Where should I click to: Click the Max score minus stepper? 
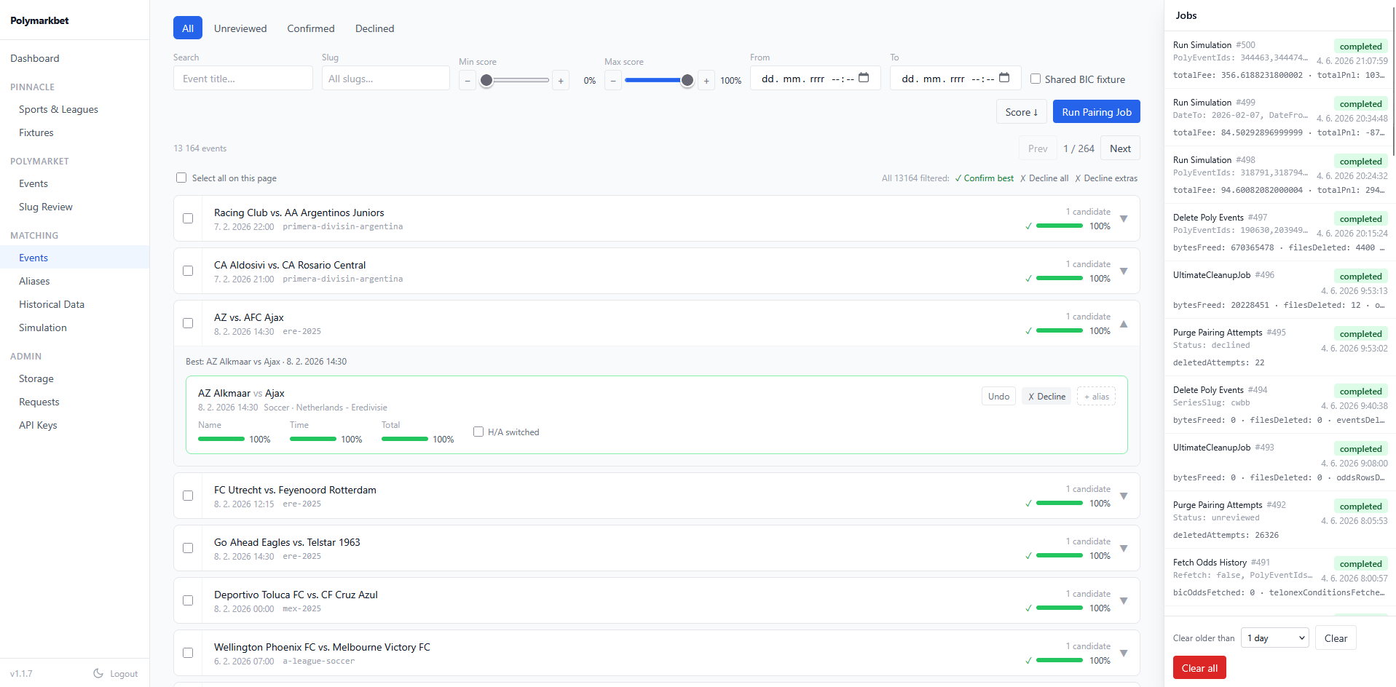pyautogui.click(x=613, y=80)
